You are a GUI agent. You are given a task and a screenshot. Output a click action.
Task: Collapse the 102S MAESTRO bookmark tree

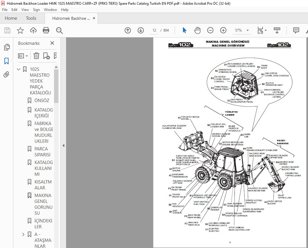tap(19, 69)
